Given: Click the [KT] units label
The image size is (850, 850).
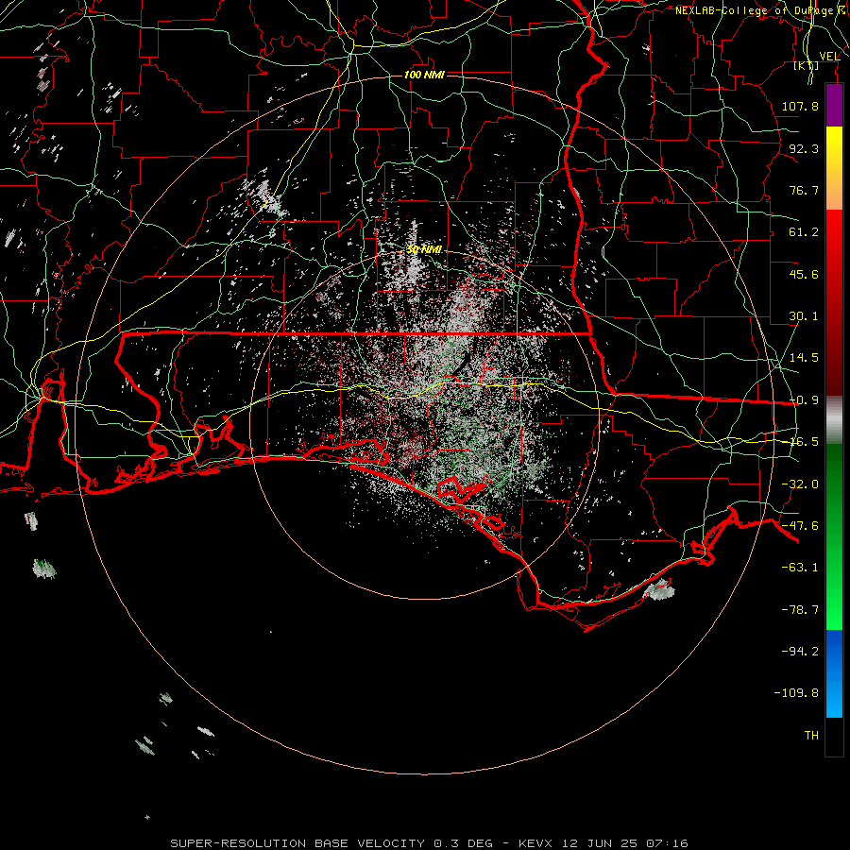Looking at the screenshot, I should (807, 65).
